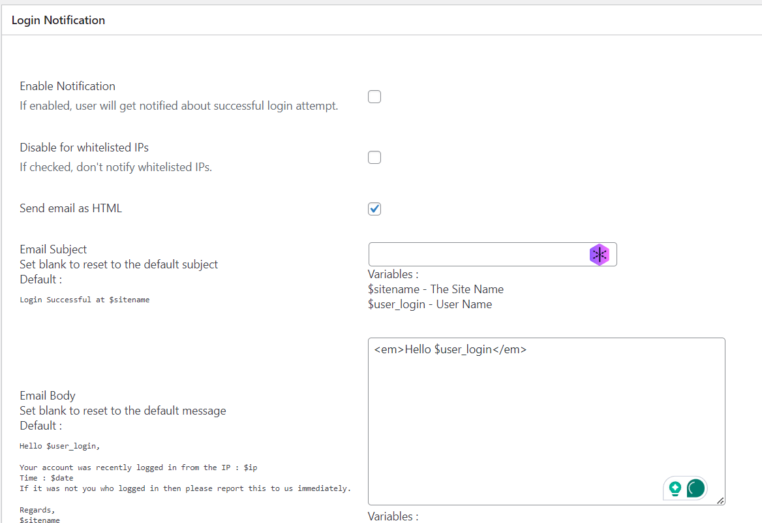Click the Send email as HTML label
The height and width of the screenshot is (523, 762).
[x=71, y=208]
